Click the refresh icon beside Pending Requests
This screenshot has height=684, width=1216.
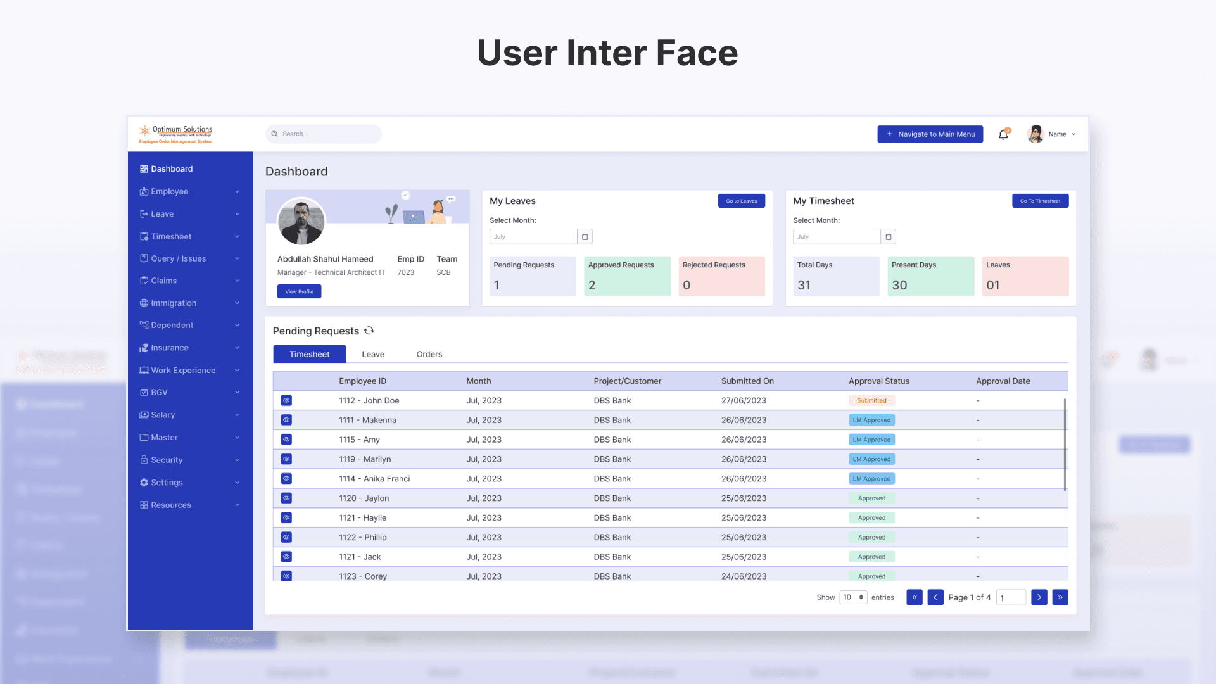pos(369,331)
